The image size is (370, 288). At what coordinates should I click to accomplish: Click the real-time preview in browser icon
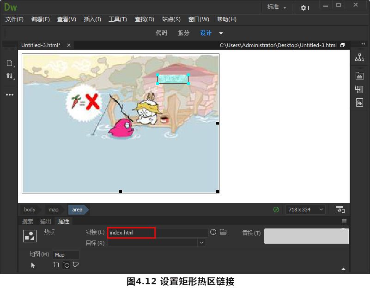340,210
